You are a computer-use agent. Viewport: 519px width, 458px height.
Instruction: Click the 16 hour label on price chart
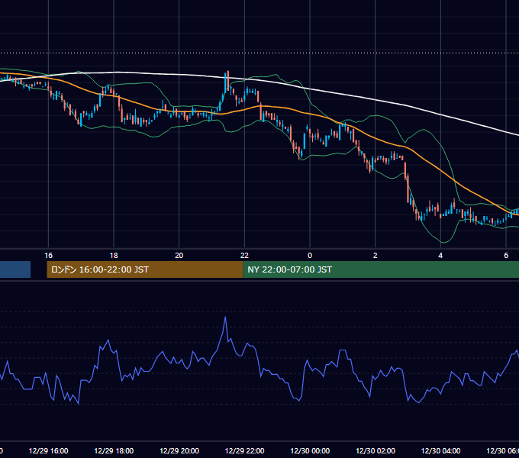tap(48, 256)
